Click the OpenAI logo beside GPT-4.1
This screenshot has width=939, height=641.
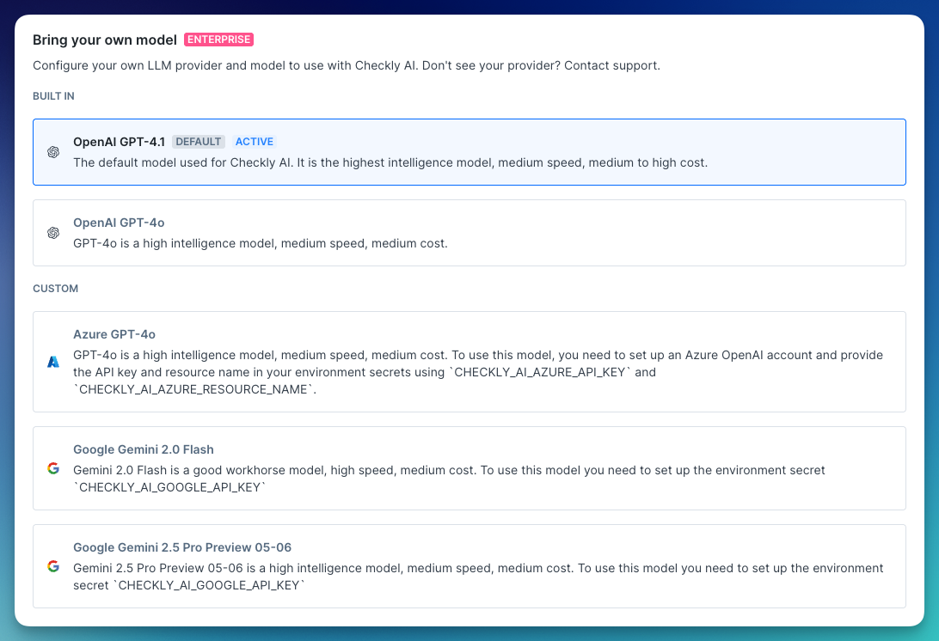[53, 152]
